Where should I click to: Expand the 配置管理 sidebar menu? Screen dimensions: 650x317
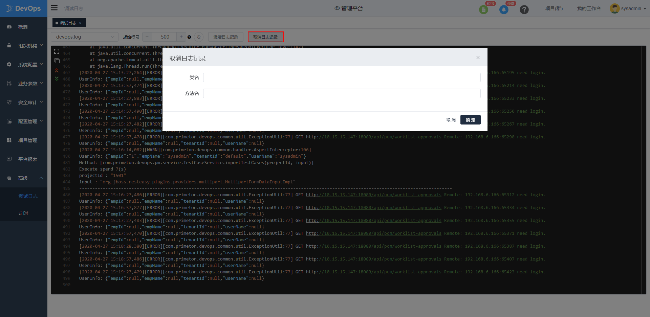coord(41,121)
